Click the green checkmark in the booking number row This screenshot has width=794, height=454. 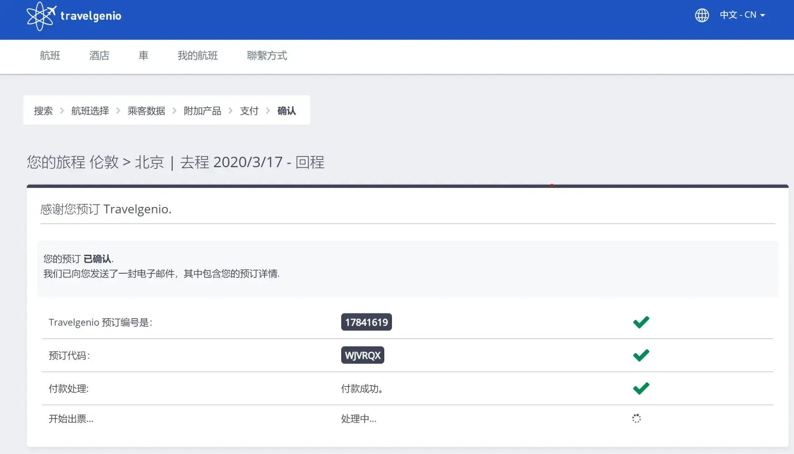(641, 322)
